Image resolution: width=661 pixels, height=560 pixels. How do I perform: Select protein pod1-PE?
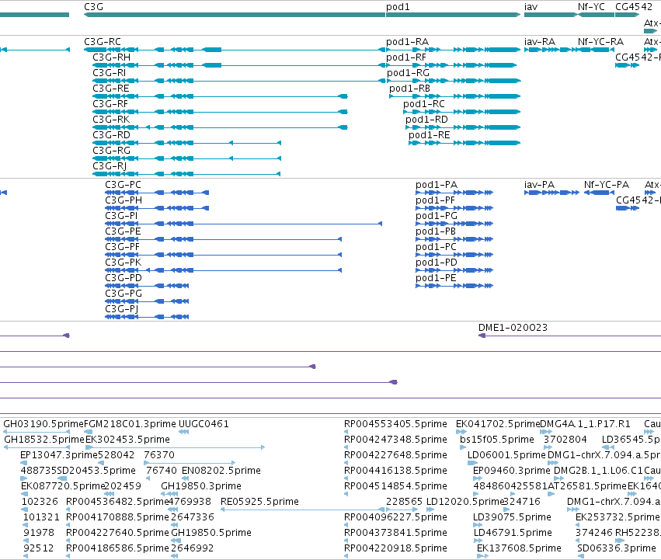click(436, 278)
